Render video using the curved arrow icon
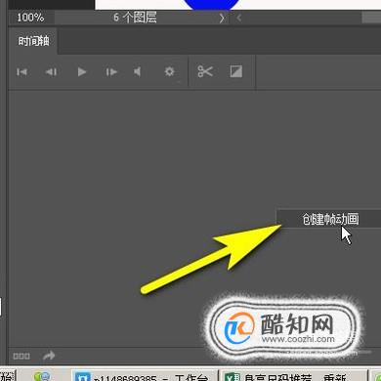The height and width of the screenshot is (381, 381). [x=49, y=356]
